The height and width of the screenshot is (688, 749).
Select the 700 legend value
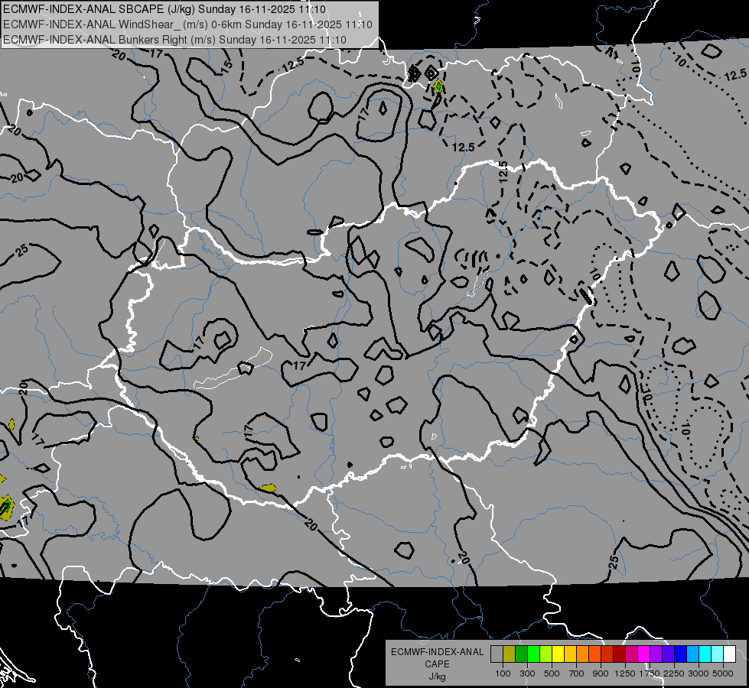577,673
